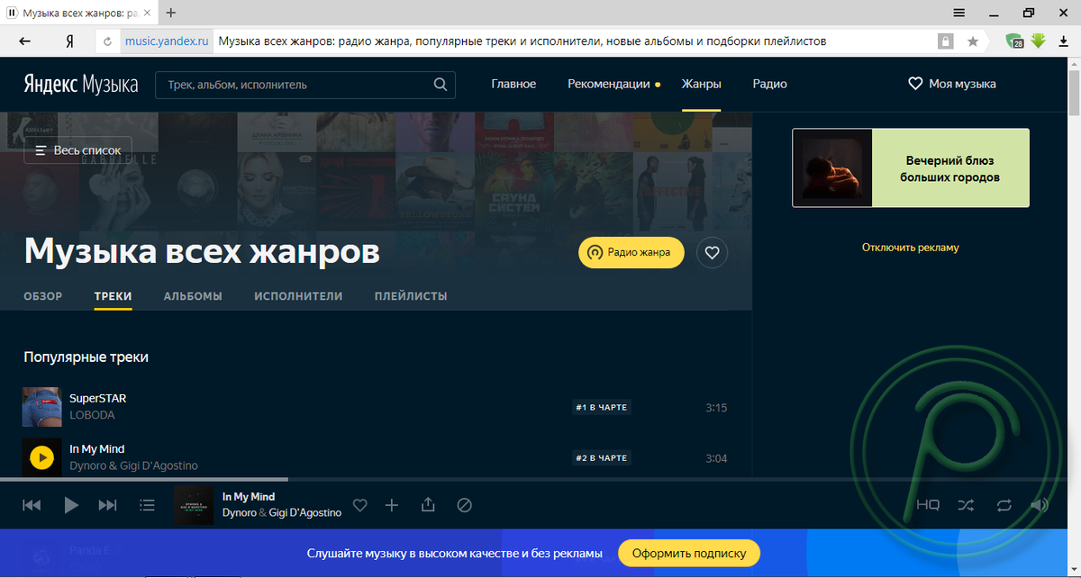This screenshot has height=578, width=1081.
Task: Open Моя музыка with the heart icon
Action: [952, 84]
